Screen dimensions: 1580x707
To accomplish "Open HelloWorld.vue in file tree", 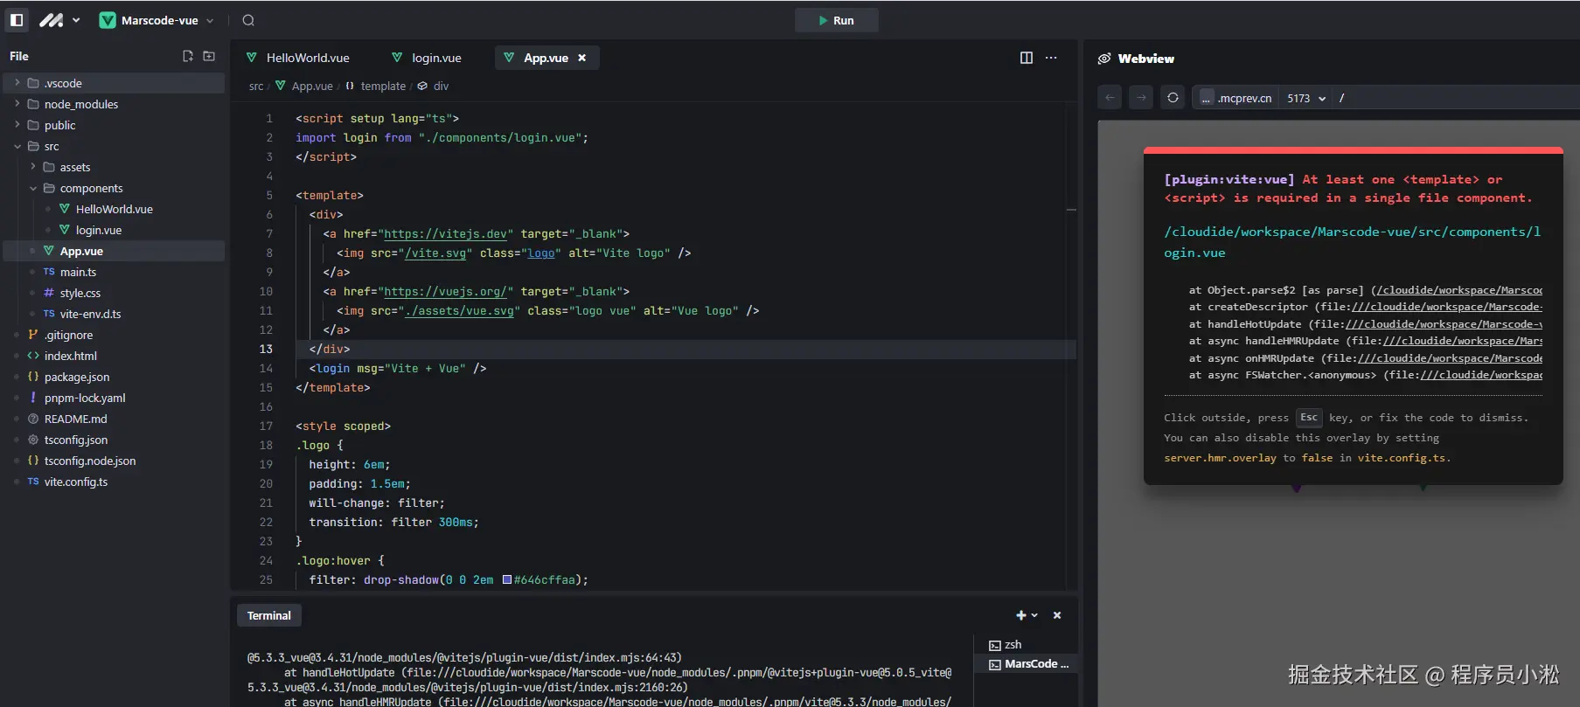I will pos(114,209).
